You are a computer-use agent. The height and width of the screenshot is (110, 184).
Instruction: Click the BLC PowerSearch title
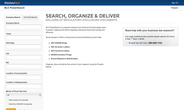(15, 8)
